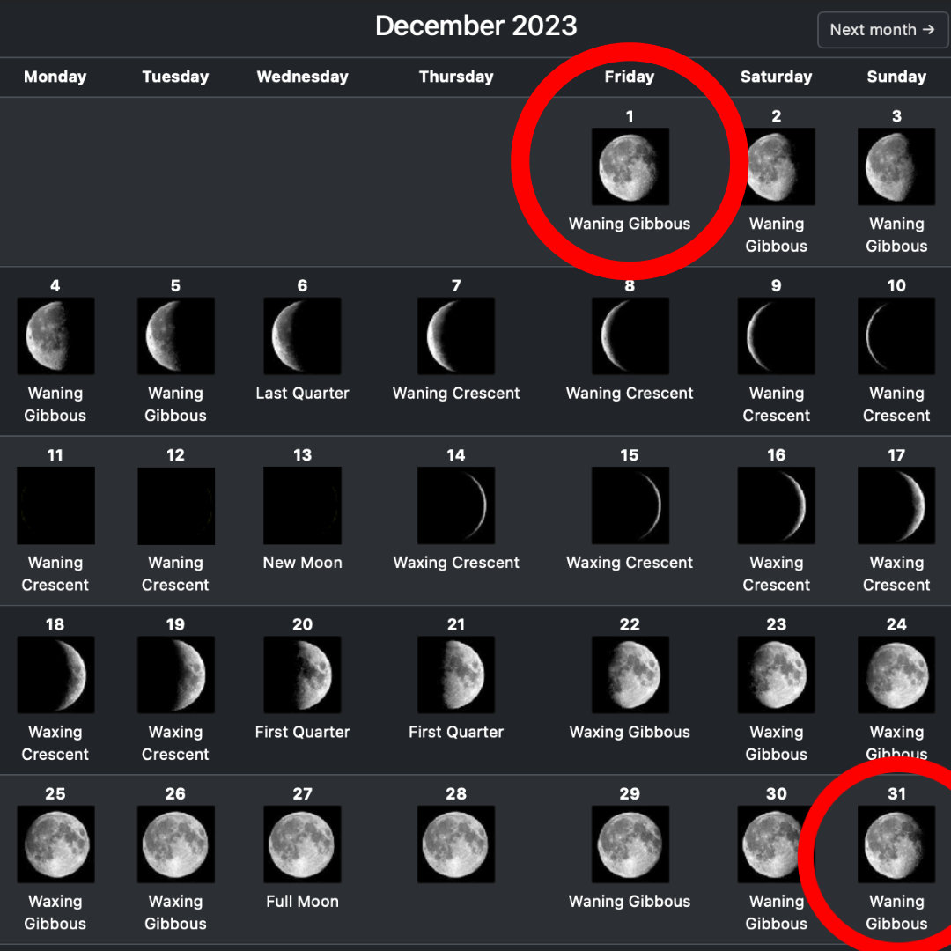
Task: Click the Waning Crescent label under December 8
Action: [630, 394]
